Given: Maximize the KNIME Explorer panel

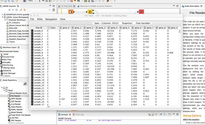Looking at the screenshot, I should pyautogui.click(x=54, y=6).
